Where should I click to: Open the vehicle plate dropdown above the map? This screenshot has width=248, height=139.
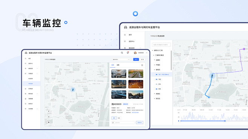pyautogui.click(x=121, y=59)
